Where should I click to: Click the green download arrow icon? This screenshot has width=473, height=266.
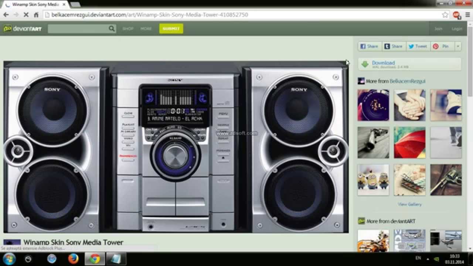(365, 64)
